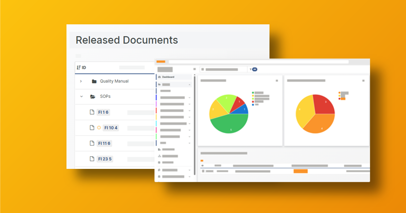Click the document icon beside FI 23 5
406x213 pixels.
pyautogui.click(x=92, y=159)
